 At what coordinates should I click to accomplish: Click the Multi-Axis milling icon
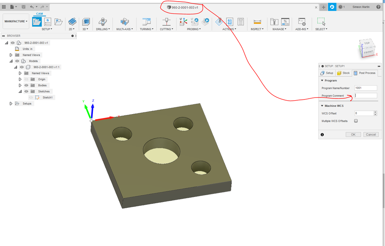(125, 22)
